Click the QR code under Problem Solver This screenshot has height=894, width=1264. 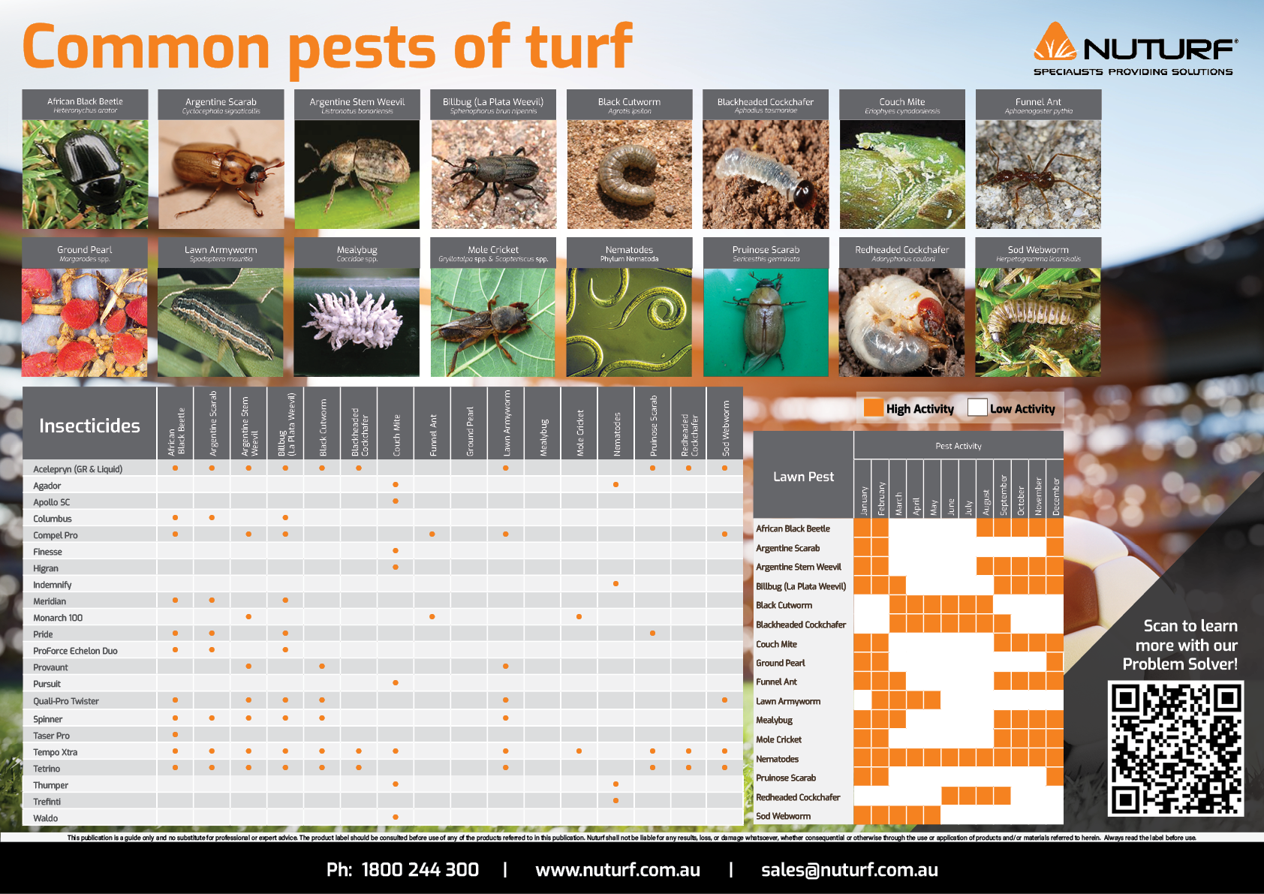click(1176, 748)
